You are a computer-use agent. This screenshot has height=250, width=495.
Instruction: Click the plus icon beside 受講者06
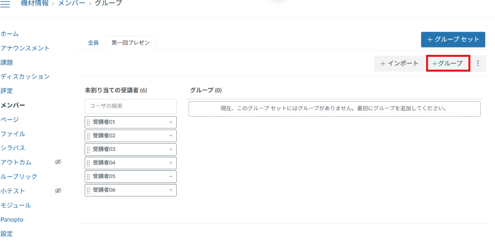171,190
